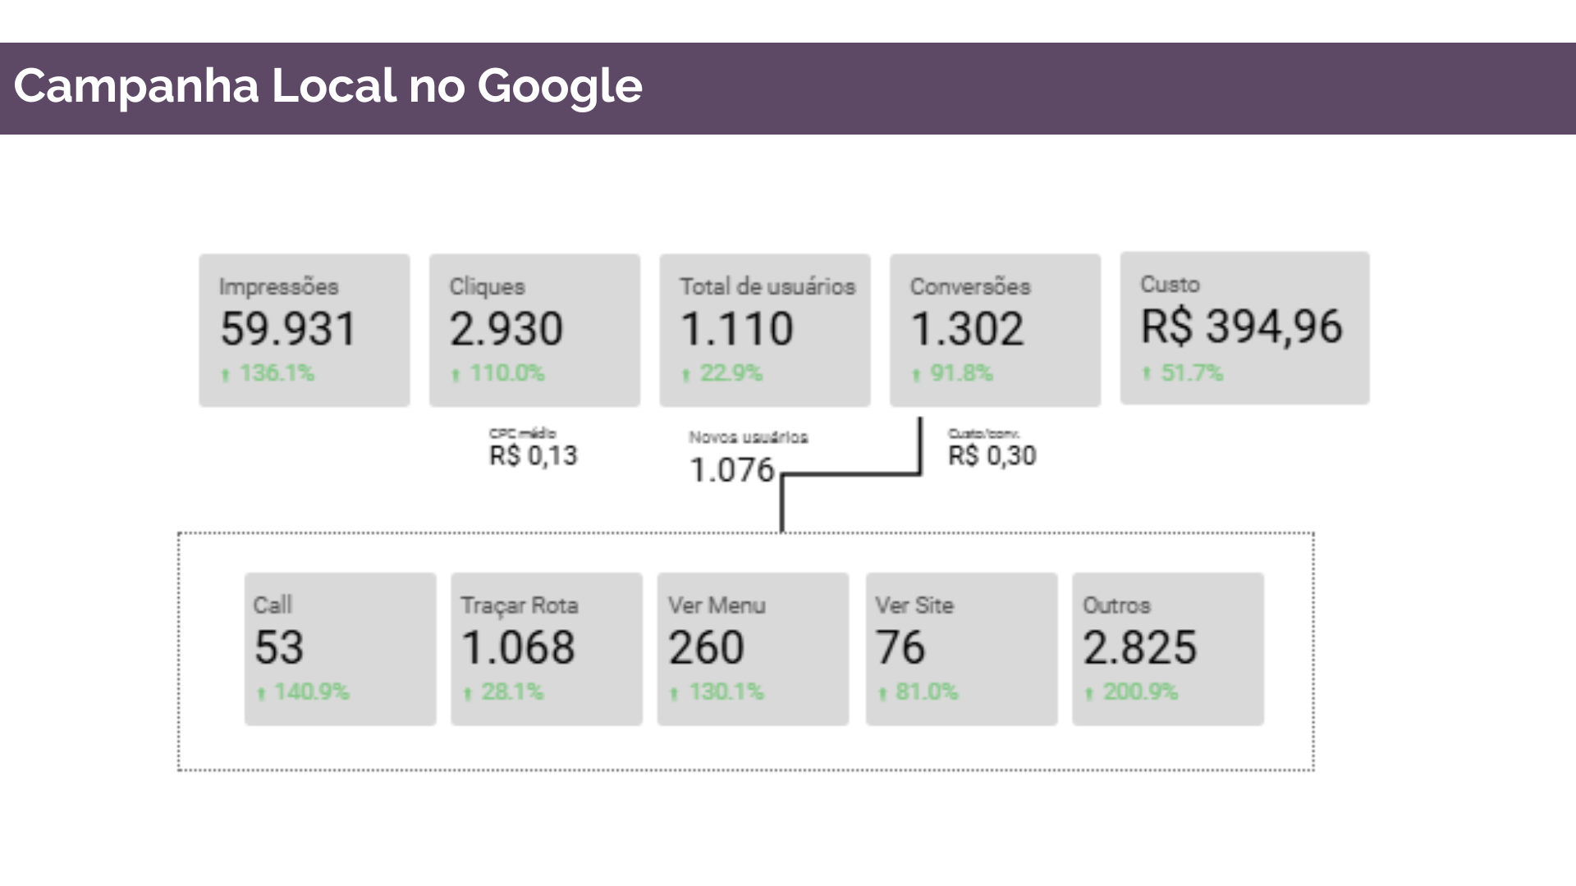This screenshot has width=1576, height=886.
Task: Click the green arrow beside 130.1%
Action: point(674,694)
